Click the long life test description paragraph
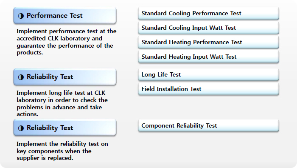This screenshot has width=297, height=168. (62, 103)
